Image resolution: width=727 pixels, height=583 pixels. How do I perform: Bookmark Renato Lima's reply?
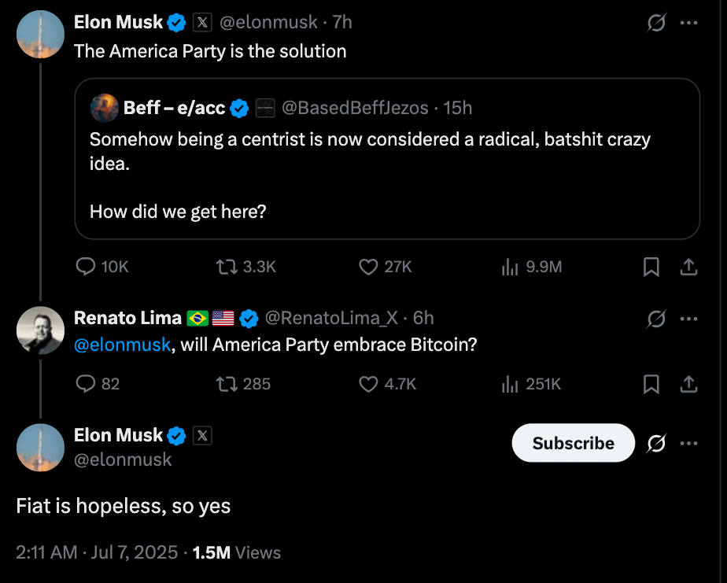(651, 384)
